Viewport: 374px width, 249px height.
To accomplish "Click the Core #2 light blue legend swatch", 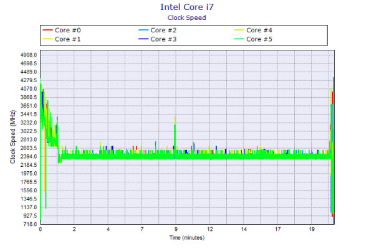I will 143,31.
